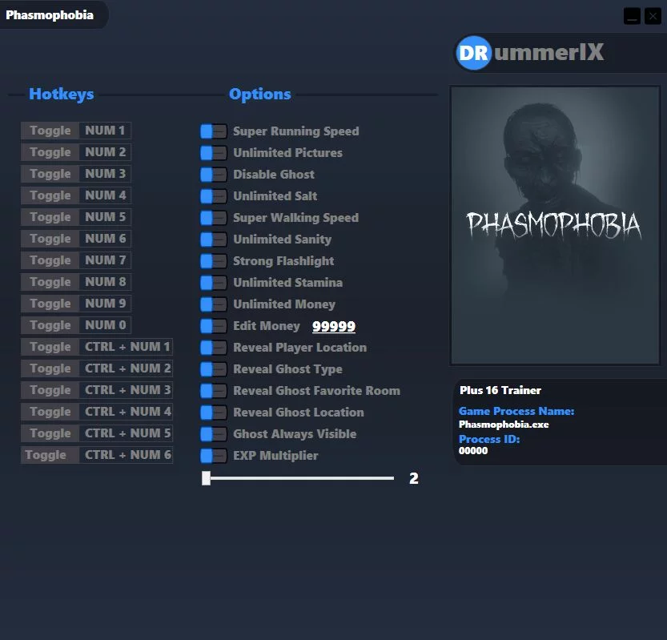This screenshot has width=667, height=640.
Task: Enable Unlimited Salt switch
Action: [x=214, y=196]
